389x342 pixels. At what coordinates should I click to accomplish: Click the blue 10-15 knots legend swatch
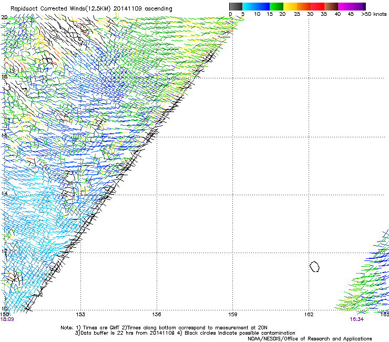(263, 6)
